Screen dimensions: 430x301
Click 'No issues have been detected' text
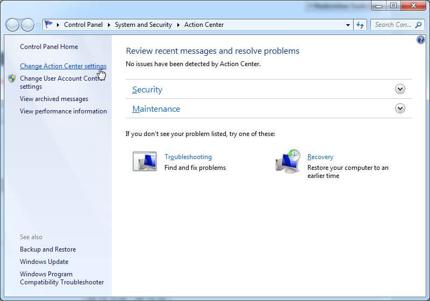[x=193, y=64]
